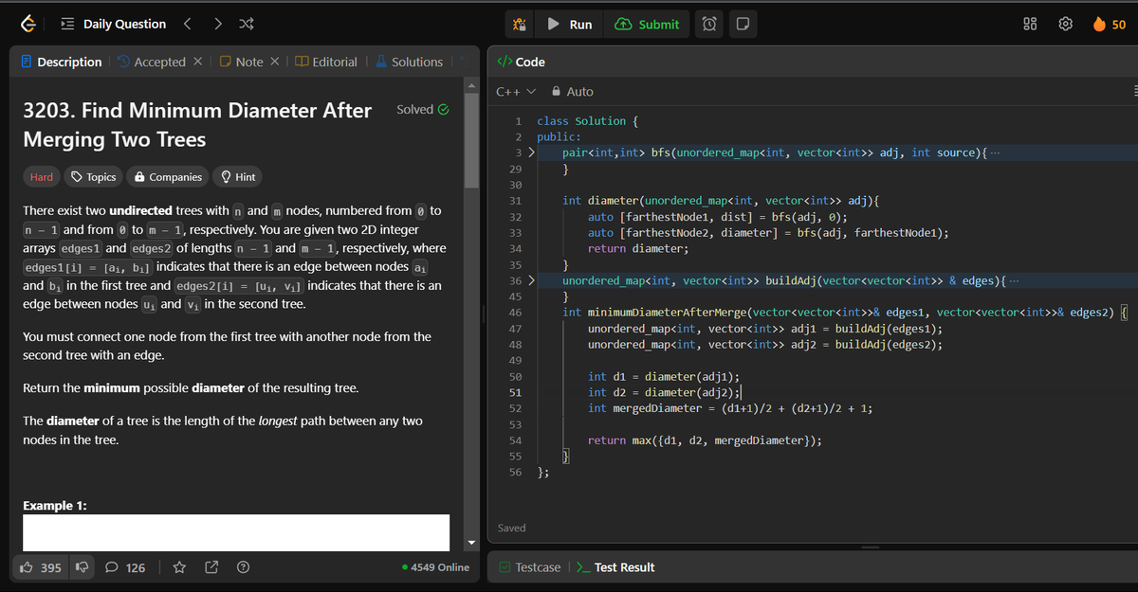Click the 'int d1 = diameter(adj1);' line
1138x592 pixels.
(x=664, y=376)
